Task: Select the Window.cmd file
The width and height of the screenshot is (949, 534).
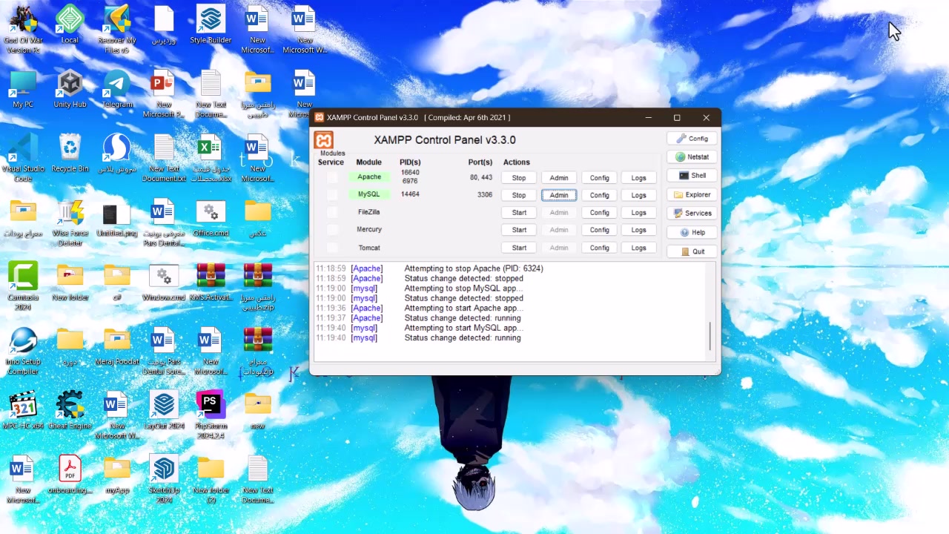Action: 164,283
